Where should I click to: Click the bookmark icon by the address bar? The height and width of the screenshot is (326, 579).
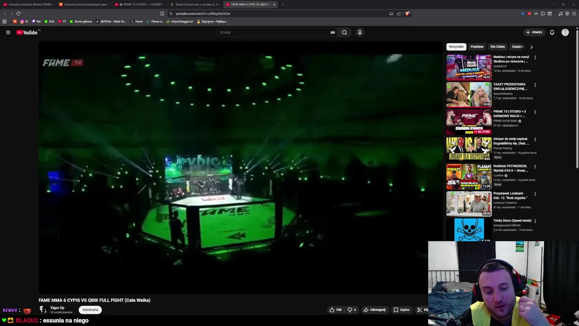click(x=162, y=14)
